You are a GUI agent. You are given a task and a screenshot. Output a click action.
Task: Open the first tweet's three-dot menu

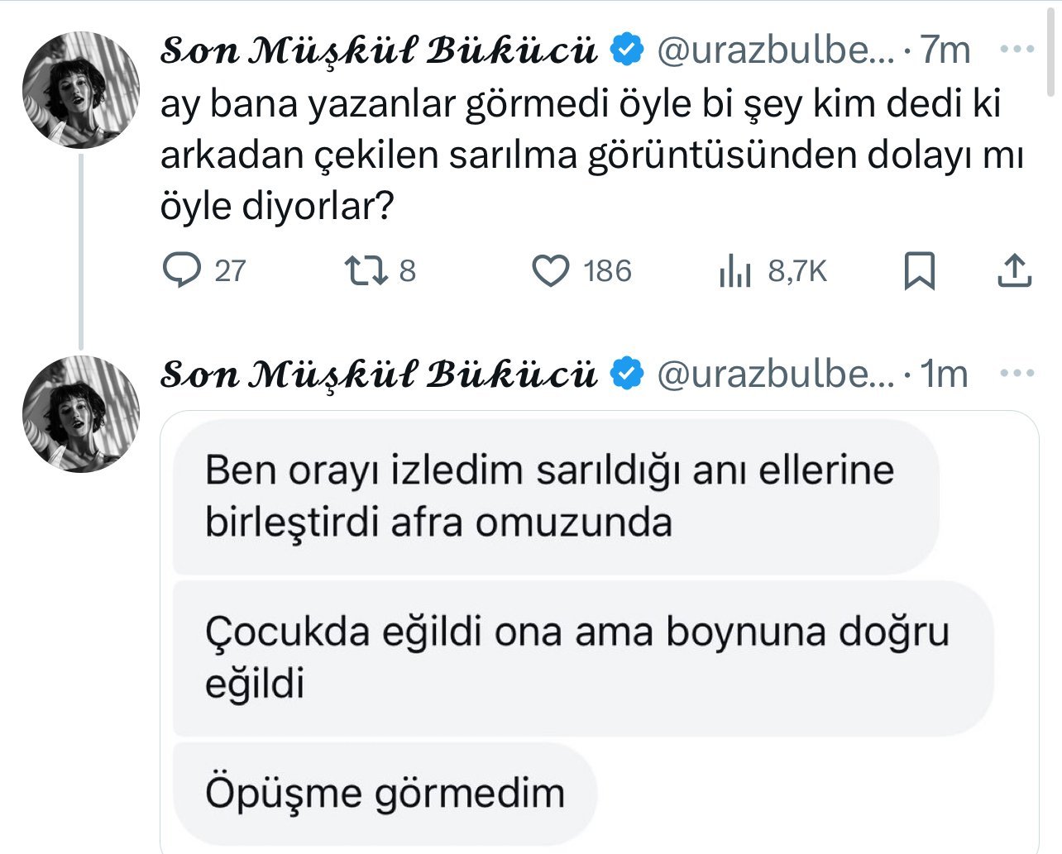pyautogui.click(x=1017, y=49)
